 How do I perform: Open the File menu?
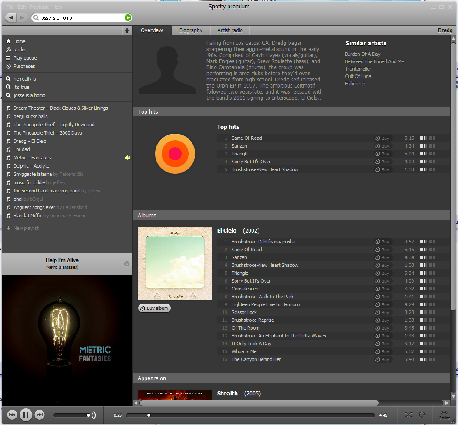[x=10, y=7]
